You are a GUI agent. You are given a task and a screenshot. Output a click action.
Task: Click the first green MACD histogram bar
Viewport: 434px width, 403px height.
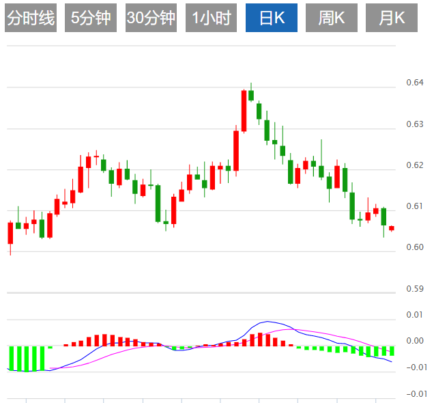tap(12, 359)
